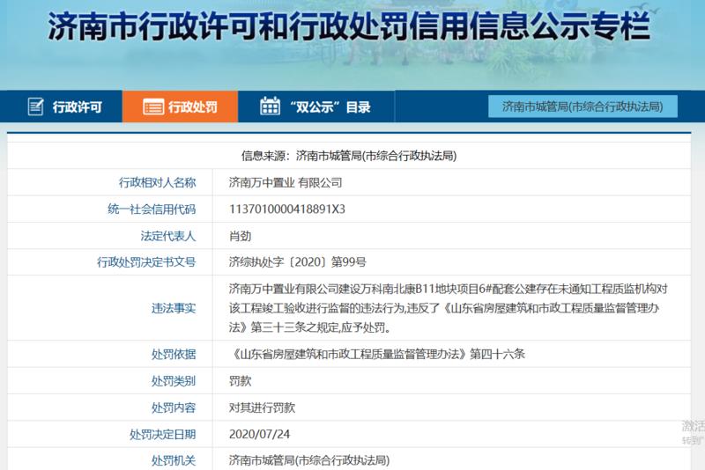Viewport: 705px width, 470px height.
Task: Click the 行政许可 document icon
Action: pos(35,106)
